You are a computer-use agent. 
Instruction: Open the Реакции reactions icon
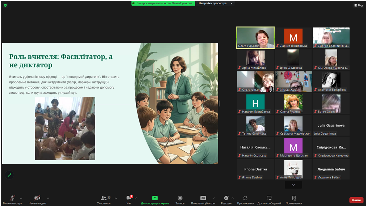(x=226, y=198)
